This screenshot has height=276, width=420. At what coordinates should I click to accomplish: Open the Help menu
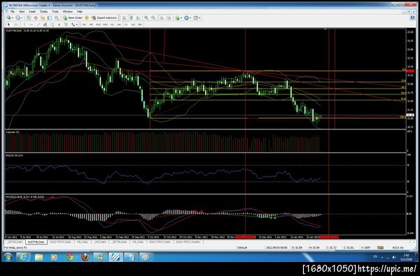pyautogui.click(x=80, y=12)
